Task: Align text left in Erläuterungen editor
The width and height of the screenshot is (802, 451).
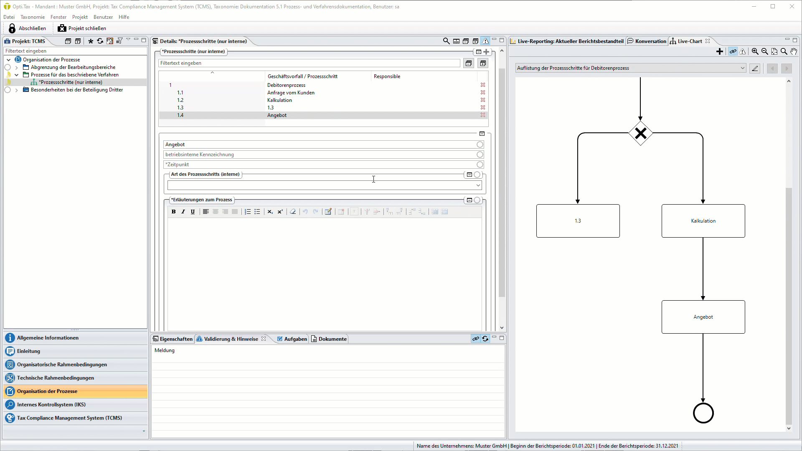Action: 206,212
